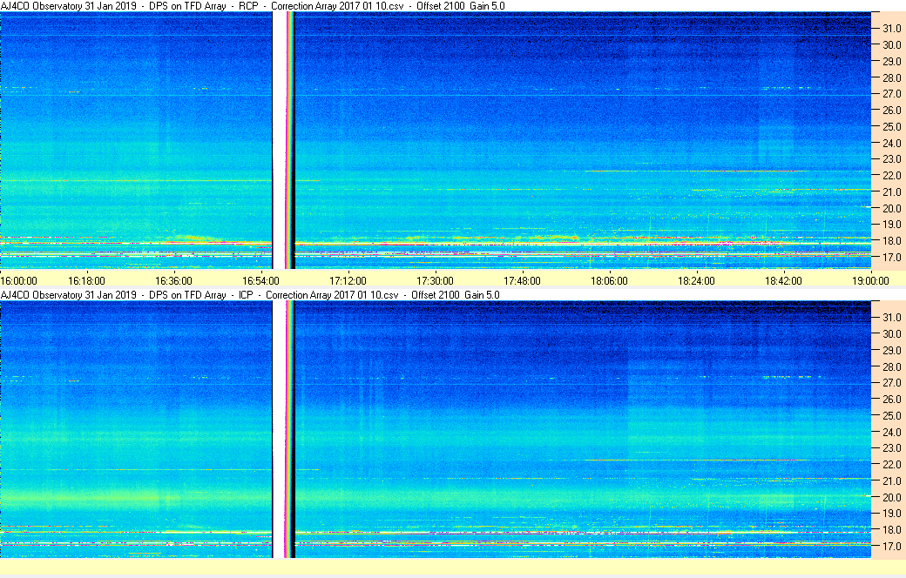
Task: Click the 17.0 frequency label on RCP plot
Action: [891, 257]
